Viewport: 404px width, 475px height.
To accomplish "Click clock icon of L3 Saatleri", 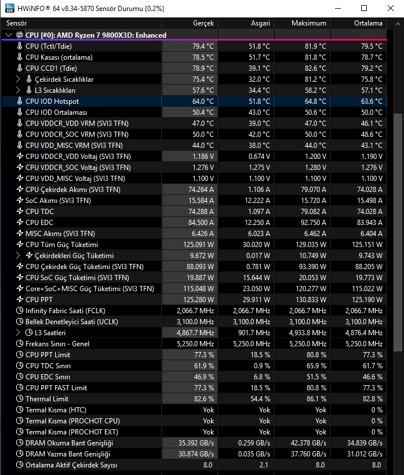I will (x=29, y=333).
